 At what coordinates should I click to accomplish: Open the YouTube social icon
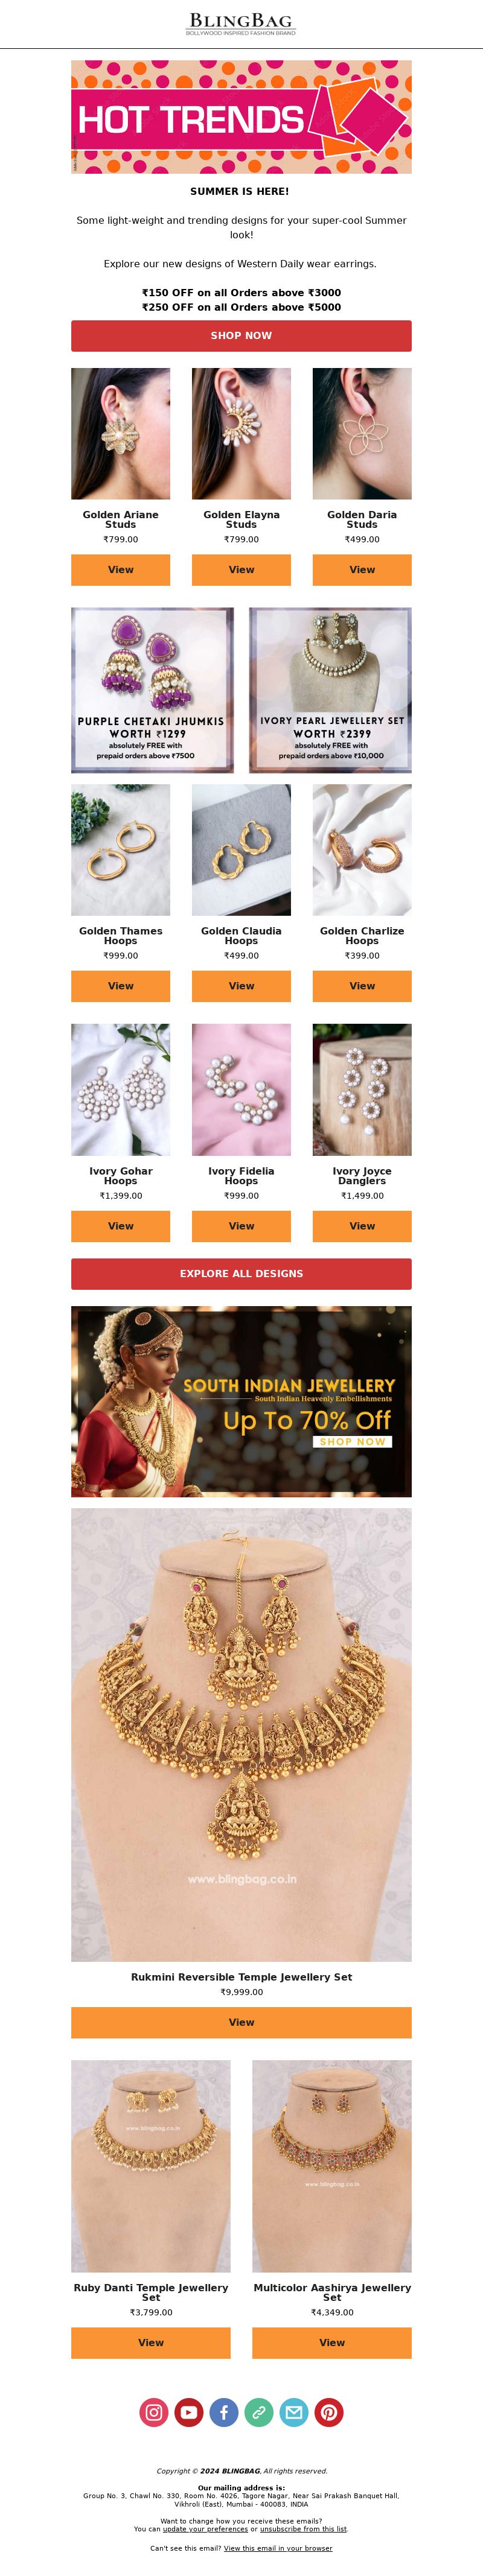coord(189,2412)
